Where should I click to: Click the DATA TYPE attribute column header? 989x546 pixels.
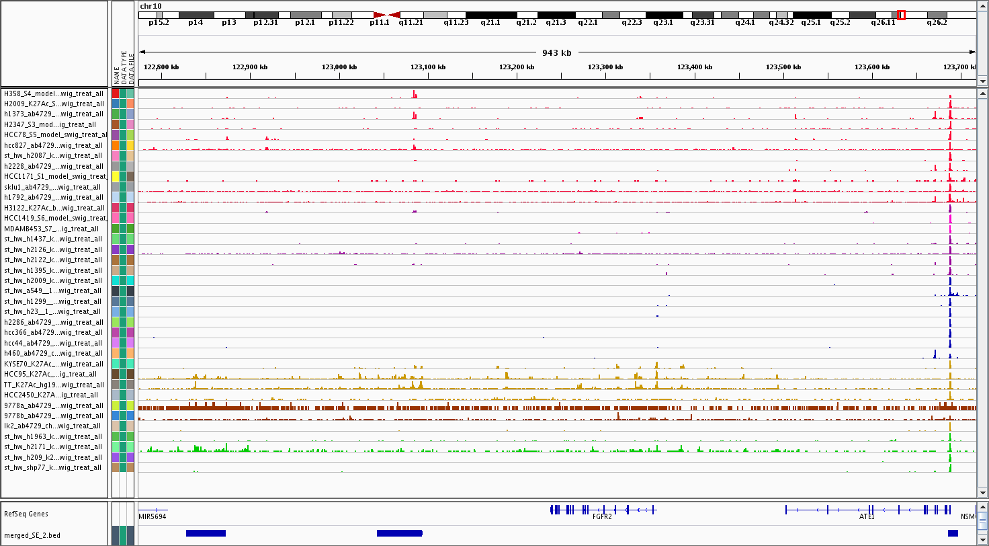click(x=124, y=67)
